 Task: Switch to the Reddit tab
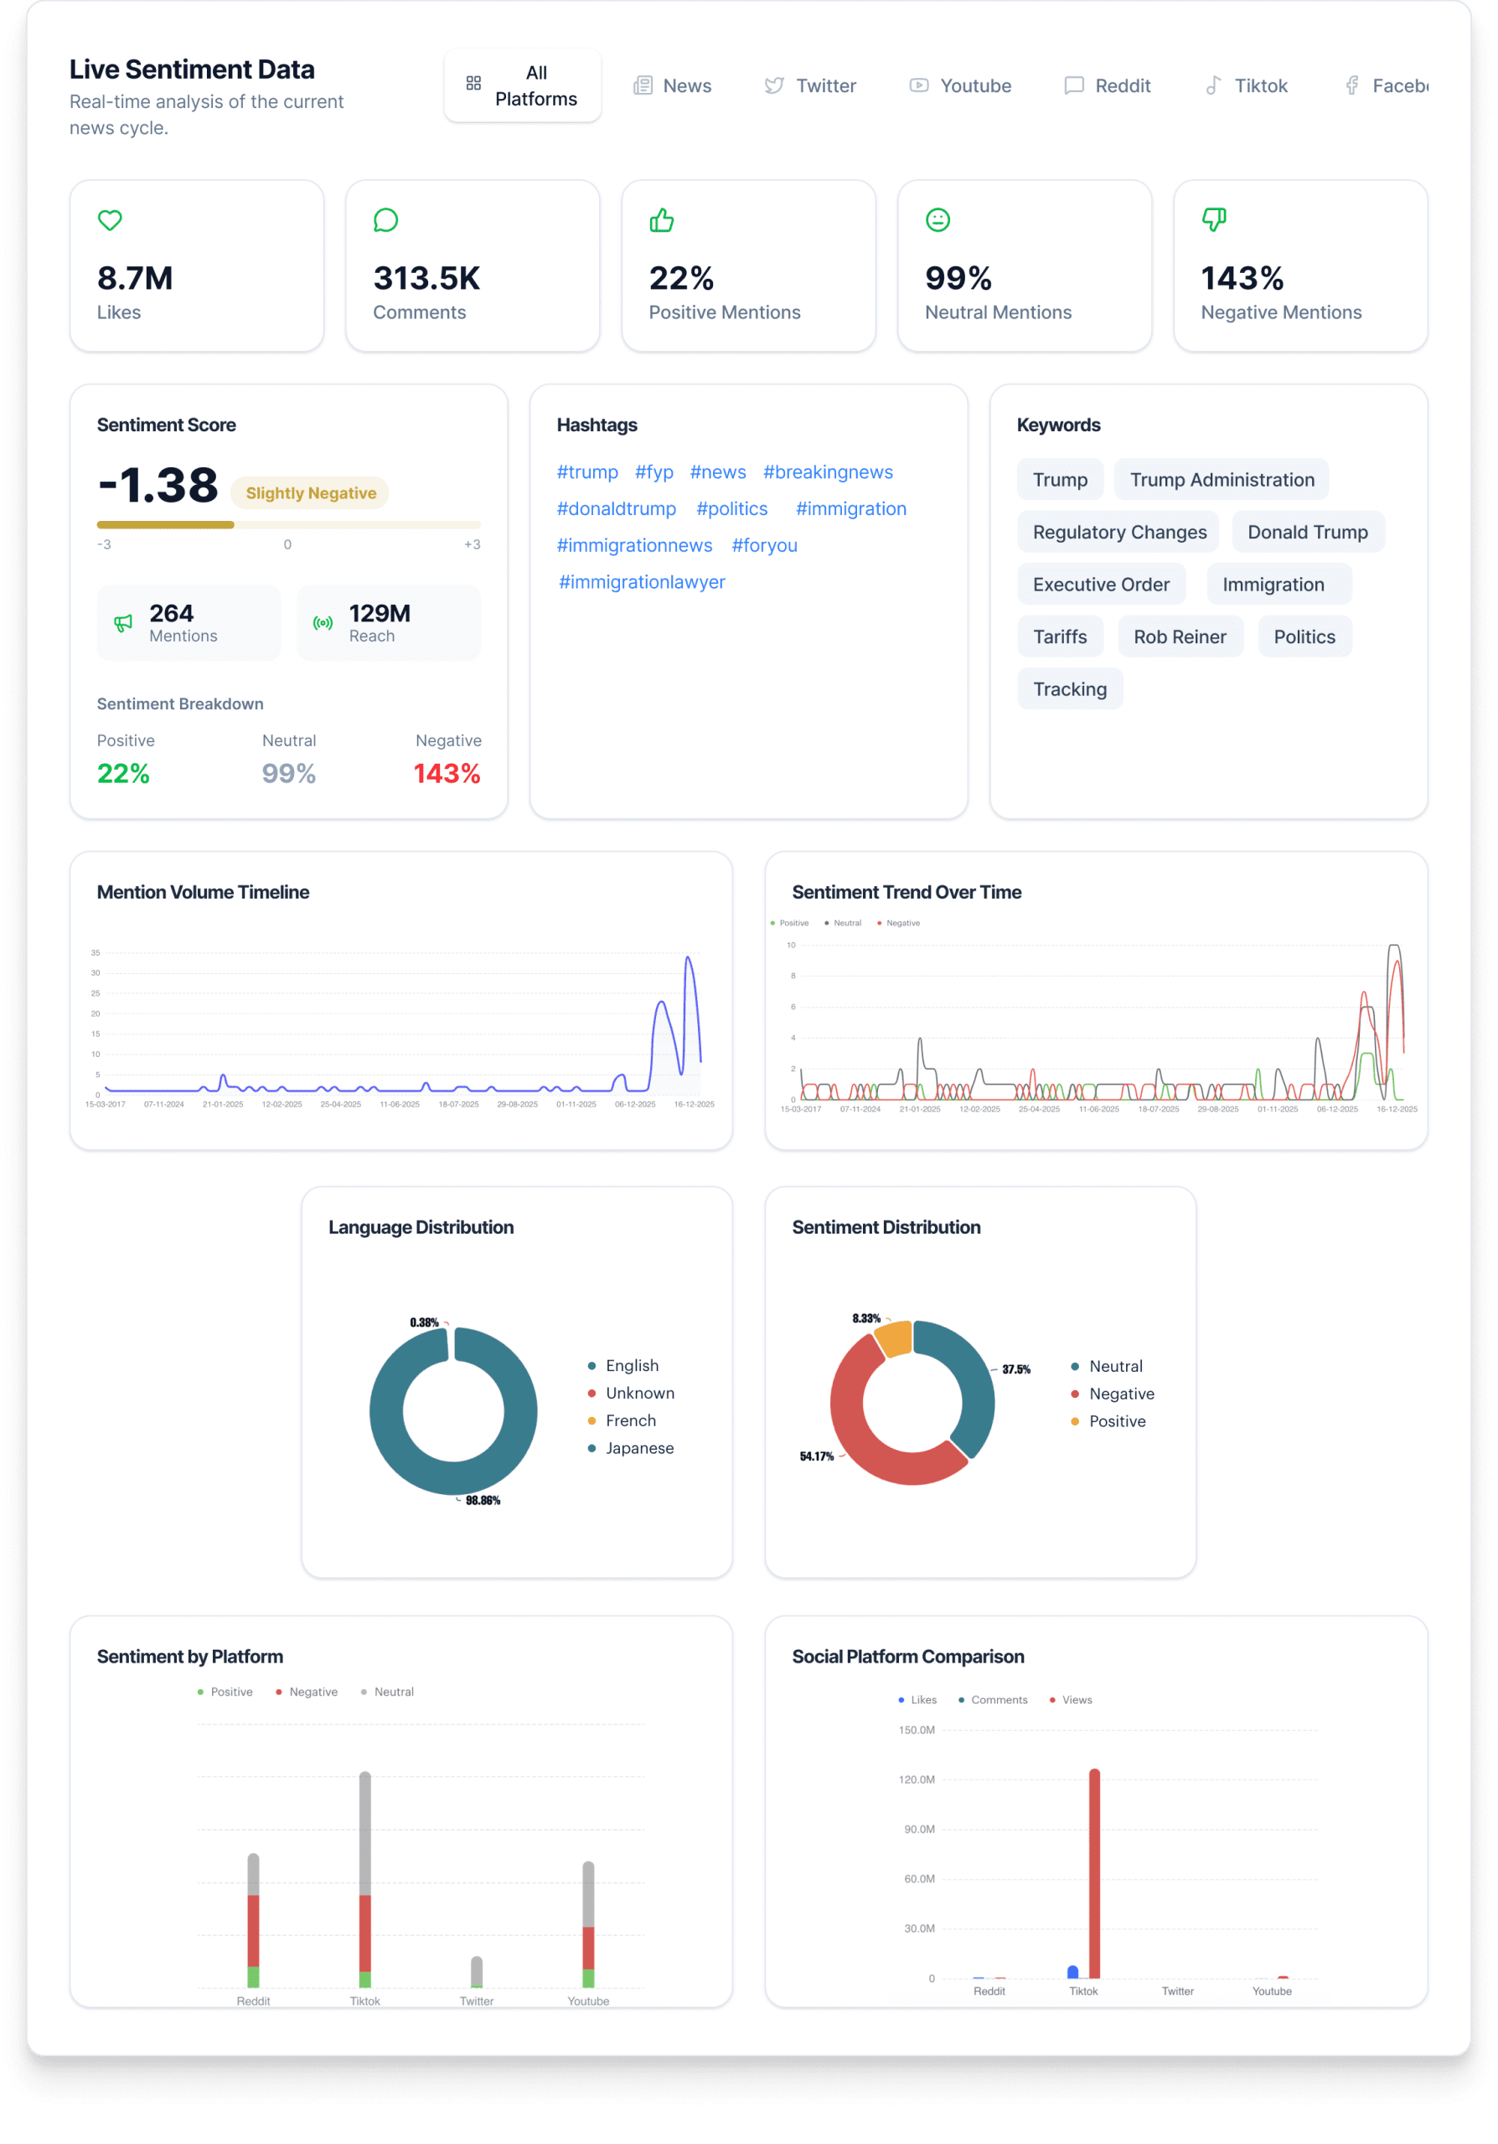coord(1108,86)
